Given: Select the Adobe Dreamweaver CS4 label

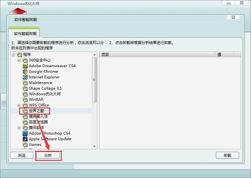Looking at the screenshot, I should coord(52,66).
